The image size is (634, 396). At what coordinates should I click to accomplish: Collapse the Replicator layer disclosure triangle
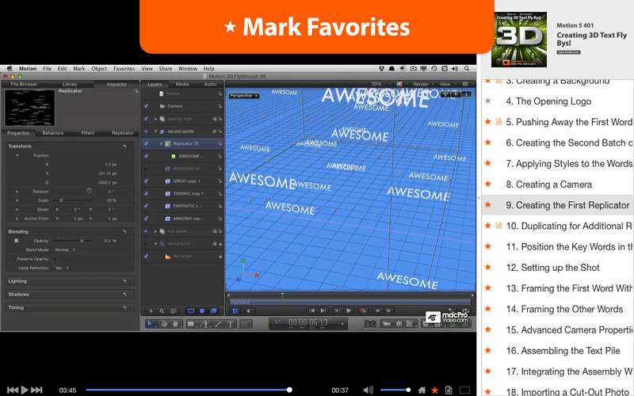click(162, 143)
